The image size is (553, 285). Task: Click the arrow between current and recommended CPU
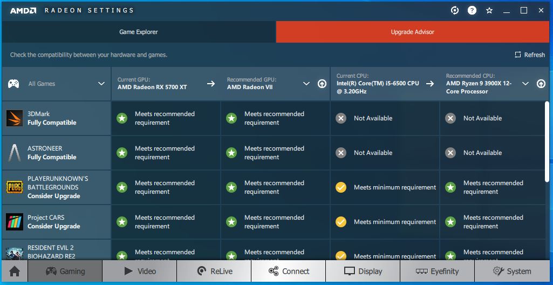coord(430,84)
